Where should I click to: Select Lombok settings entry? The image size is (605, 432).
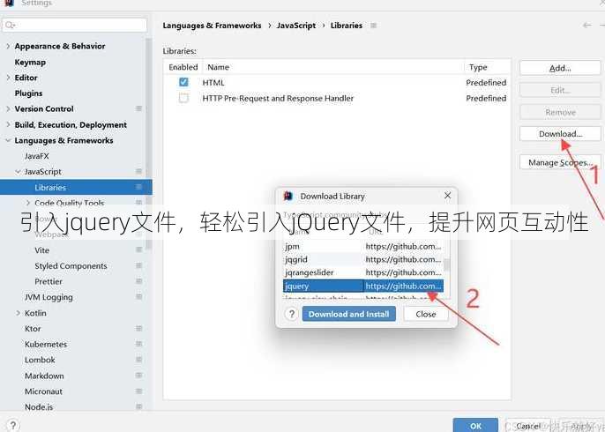pyautogui.click(x=40, y=360)
